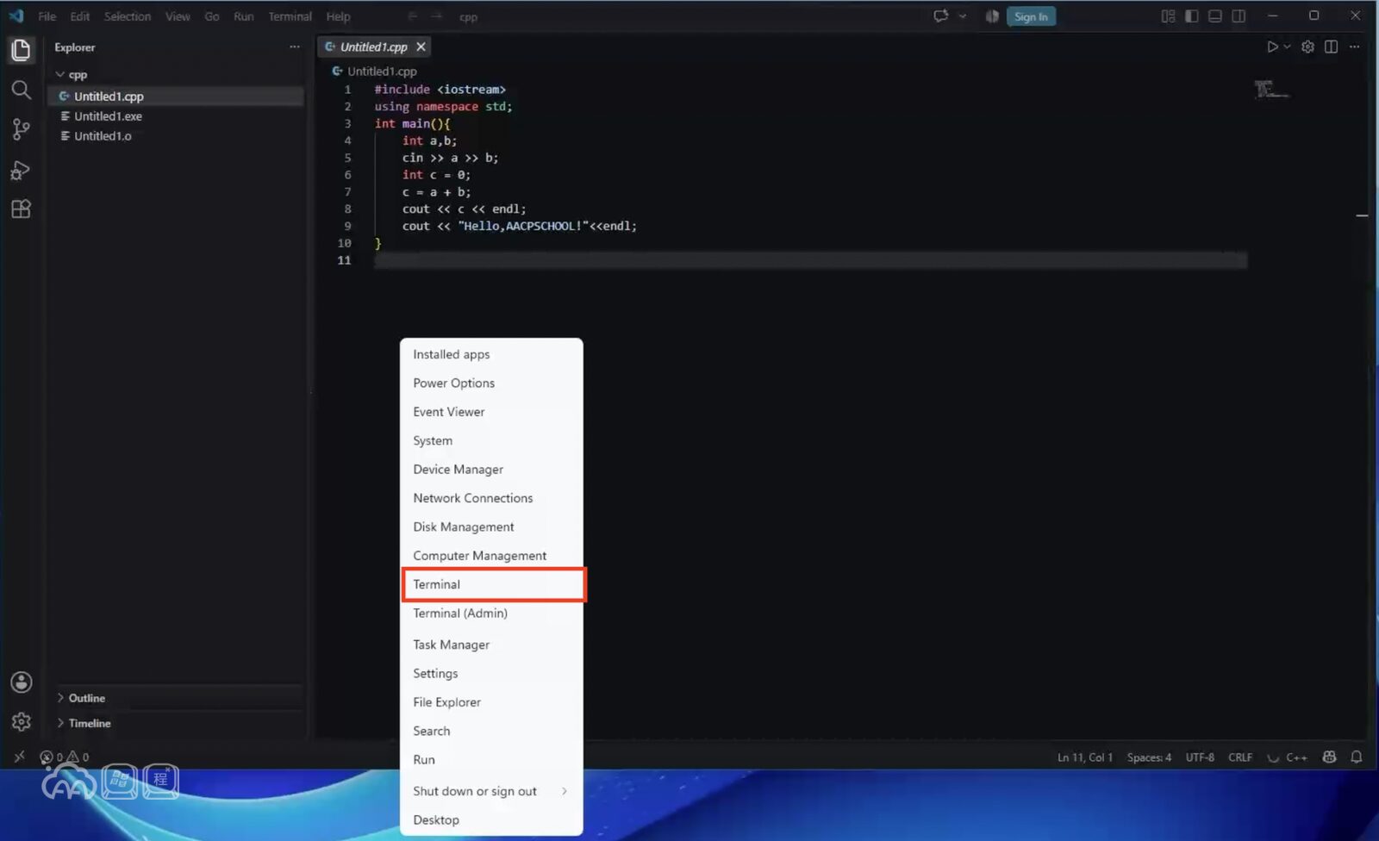Open Event Viewer from the menu
The height and width of the screenshot is (841, 1379).
tap(491, 412)
